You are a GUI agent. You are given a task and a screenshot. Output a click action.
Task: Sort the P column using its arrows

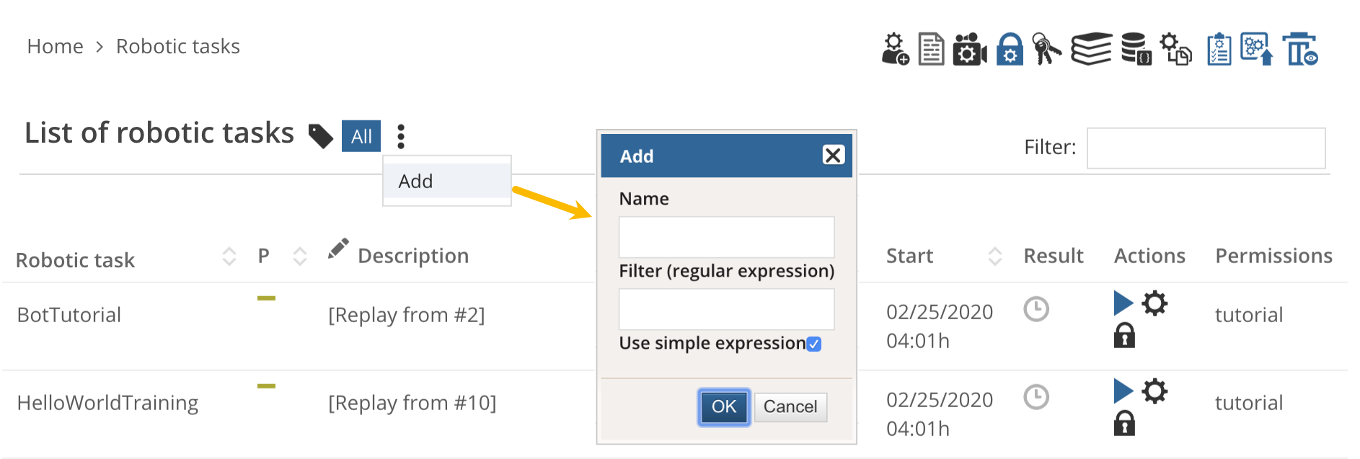click(x=300, y=257)
